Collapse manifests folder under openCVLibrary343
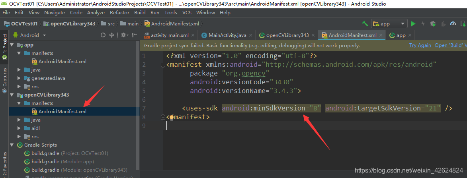The image size is (467, 178). point(19,103)
